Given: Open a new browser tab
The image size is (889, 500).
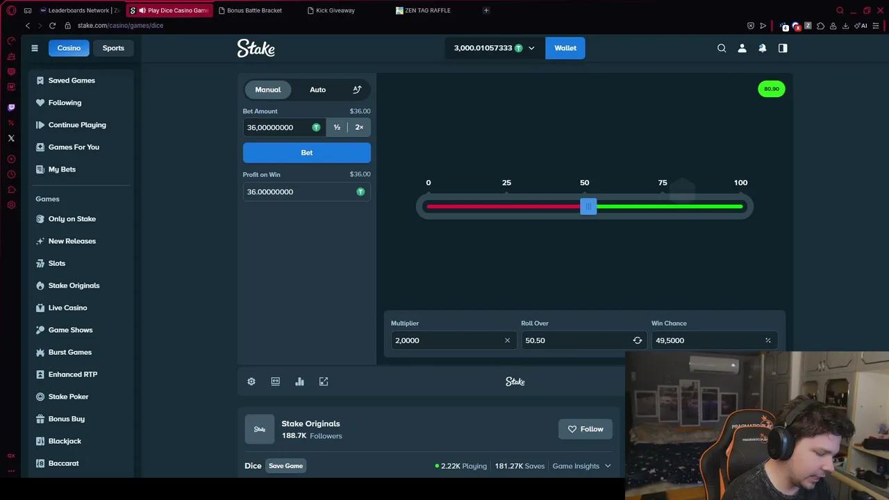Looking at the screenshot, I should coord(486,10).
